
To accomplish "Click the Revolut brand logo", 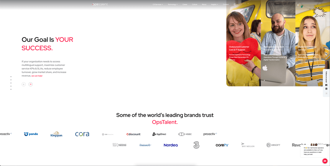I will [299, 145].
